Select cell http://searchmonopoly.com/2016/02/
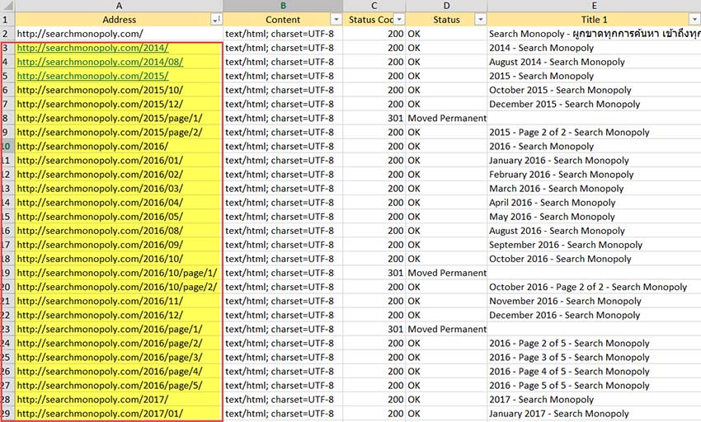The width and height of the screenshot is (701, 422). [119, 175]
